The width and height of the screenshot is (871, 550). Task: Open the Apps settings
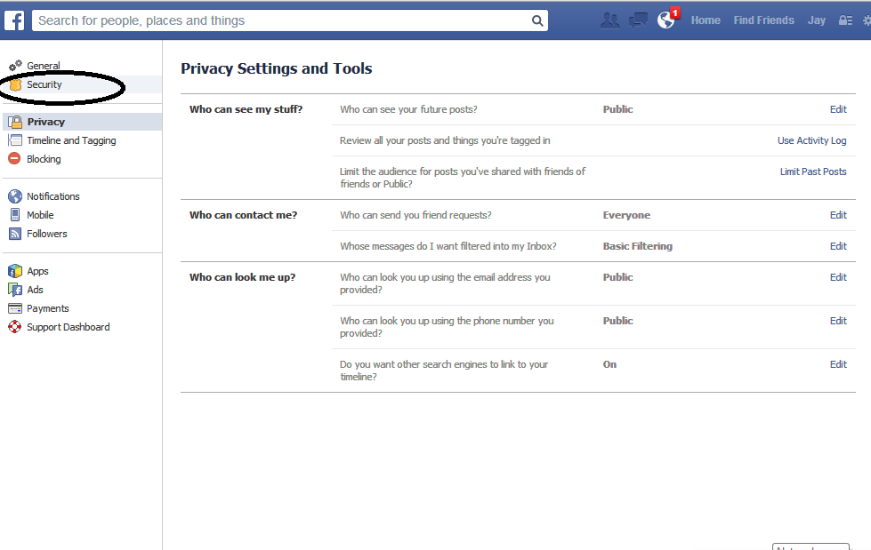pos(36,270)
